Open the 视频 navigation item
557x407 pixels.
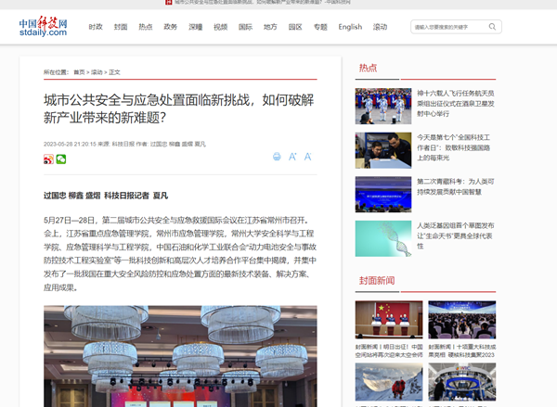click(220, 27)
